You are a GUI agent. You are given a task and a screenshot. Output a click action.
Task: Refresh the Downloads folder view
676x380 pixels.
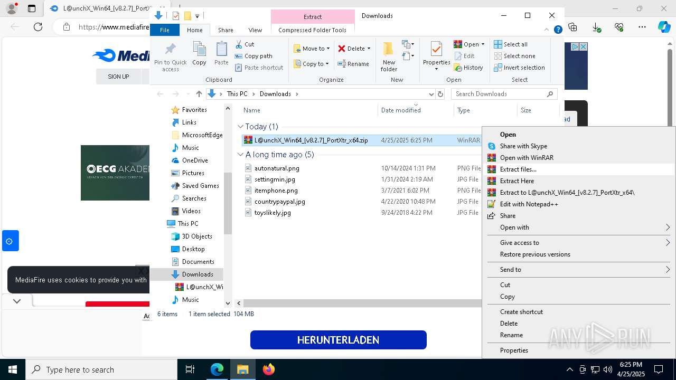tap(440, 94)
